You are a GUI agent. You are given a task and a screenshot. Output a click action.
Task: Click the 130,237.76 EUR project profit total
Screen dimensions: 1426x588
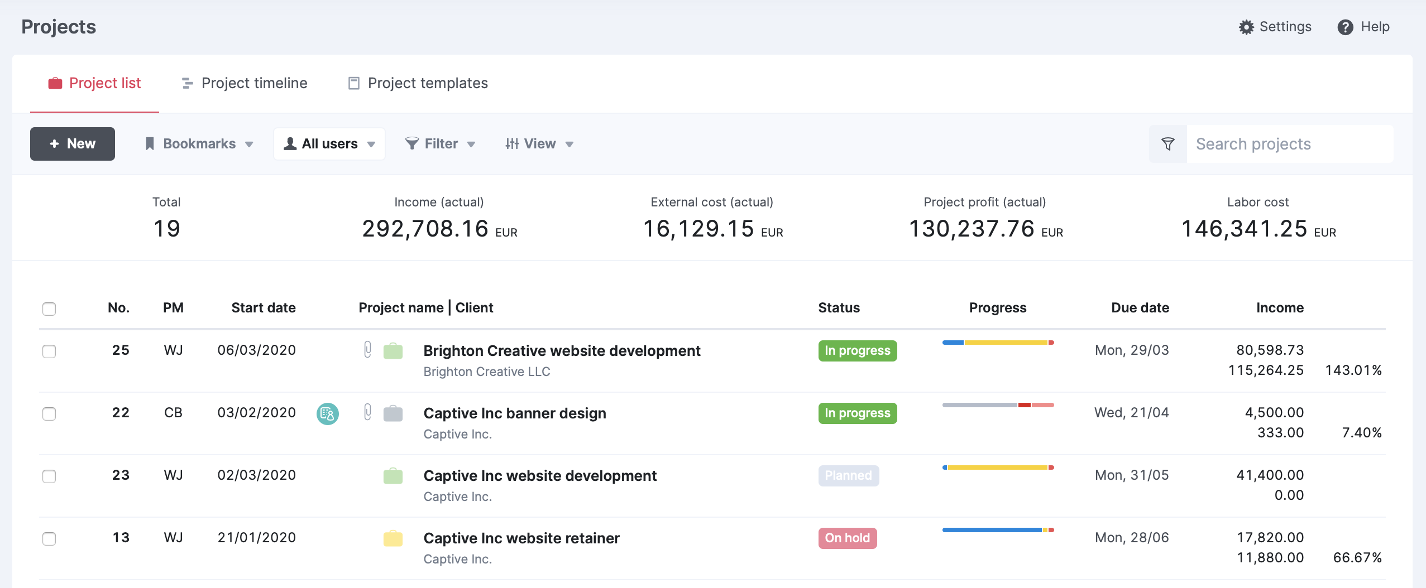coord(985,229)
